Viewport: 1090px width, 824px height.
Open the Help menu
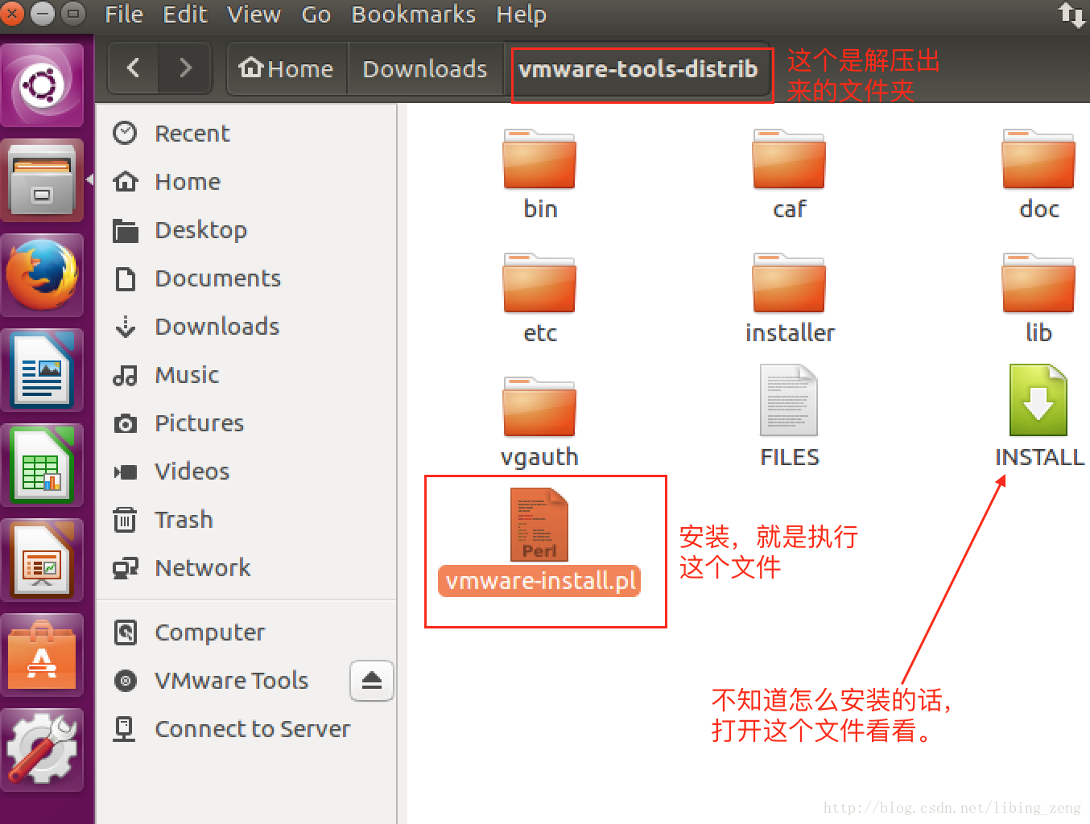[521, 14]
